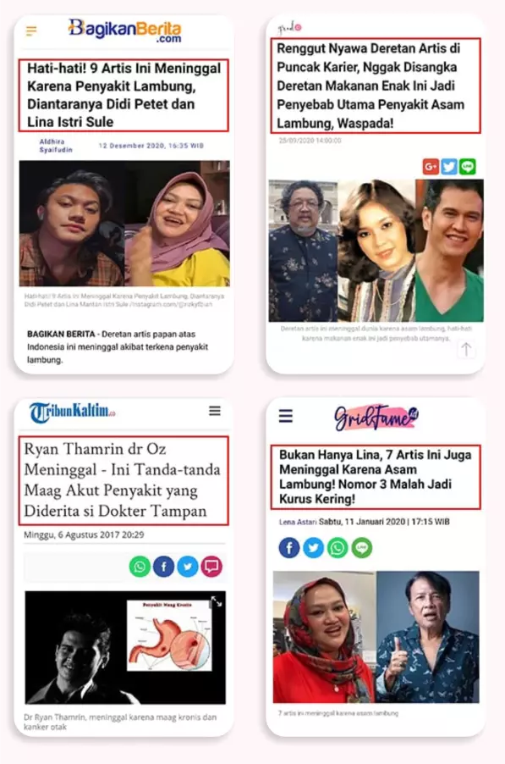Share Grid article via Line icon
Image resolution: width=505 pixels, height=764 pixels.
468,167
